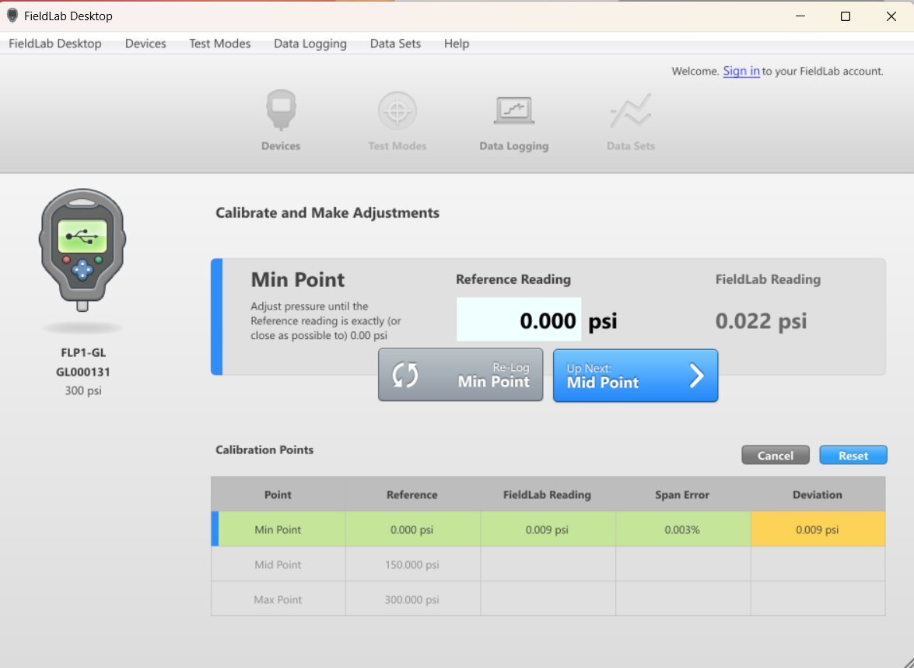
Task: Cancel the calibration
Action: tap(776, 455)
